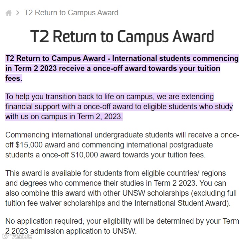Click 'Term 2, 2023' in highlighted paragraph
The width and height of the screenshot is (244, 241).
pyautogui.click(x=99, y=117)
